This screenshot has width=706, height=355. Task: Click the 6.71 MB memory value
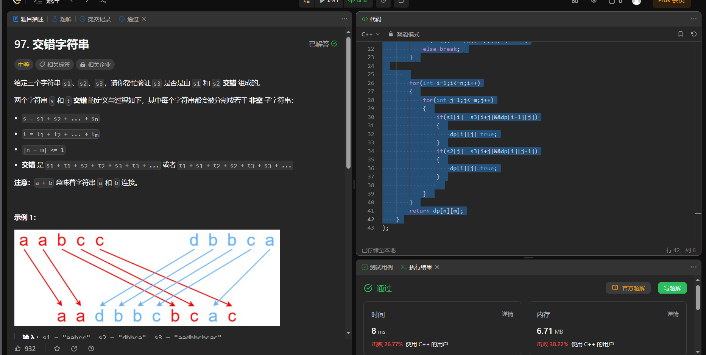click(550, 331)
